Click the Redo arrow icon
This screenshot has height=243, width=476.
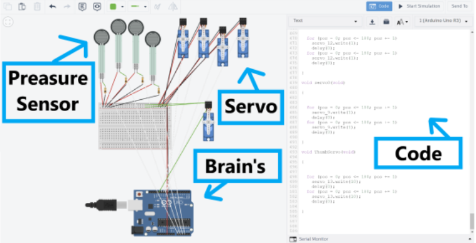(67, 6)
